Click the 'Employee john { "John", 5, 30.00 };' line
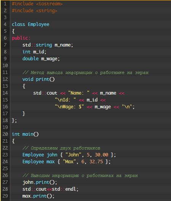171x201 pixels. point(69,155)
